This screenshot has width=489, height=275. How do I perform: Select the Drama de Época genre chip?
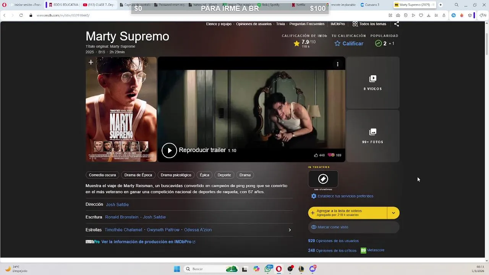click(138, 175)
